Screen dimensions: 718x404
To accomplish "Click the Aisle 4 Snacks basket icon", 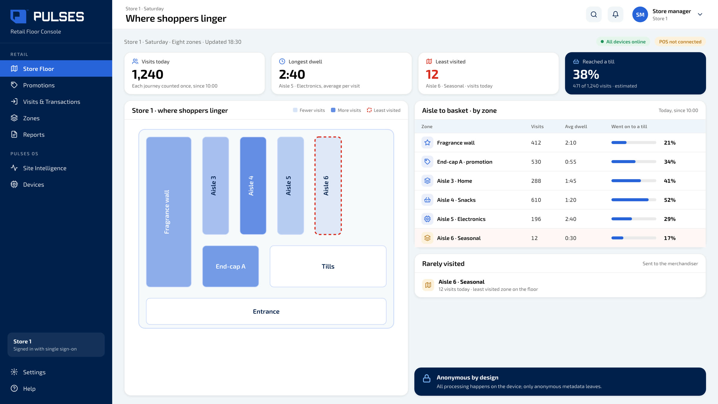I will coord(427,200).
